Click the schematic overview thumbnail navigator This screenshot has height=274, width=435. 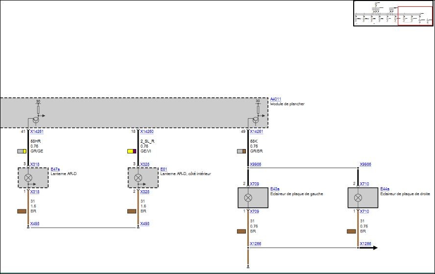pos(393,13)
